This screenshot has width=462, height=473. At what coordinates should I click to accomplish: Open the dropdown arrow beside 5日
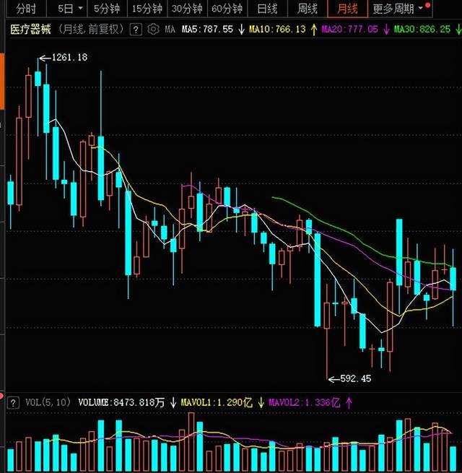(x=80, y=8)
